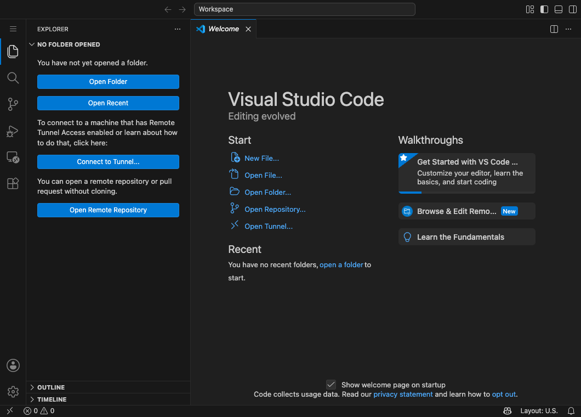Click the remote window icon in status bar
581x417 pixels.
click(10, 411)
